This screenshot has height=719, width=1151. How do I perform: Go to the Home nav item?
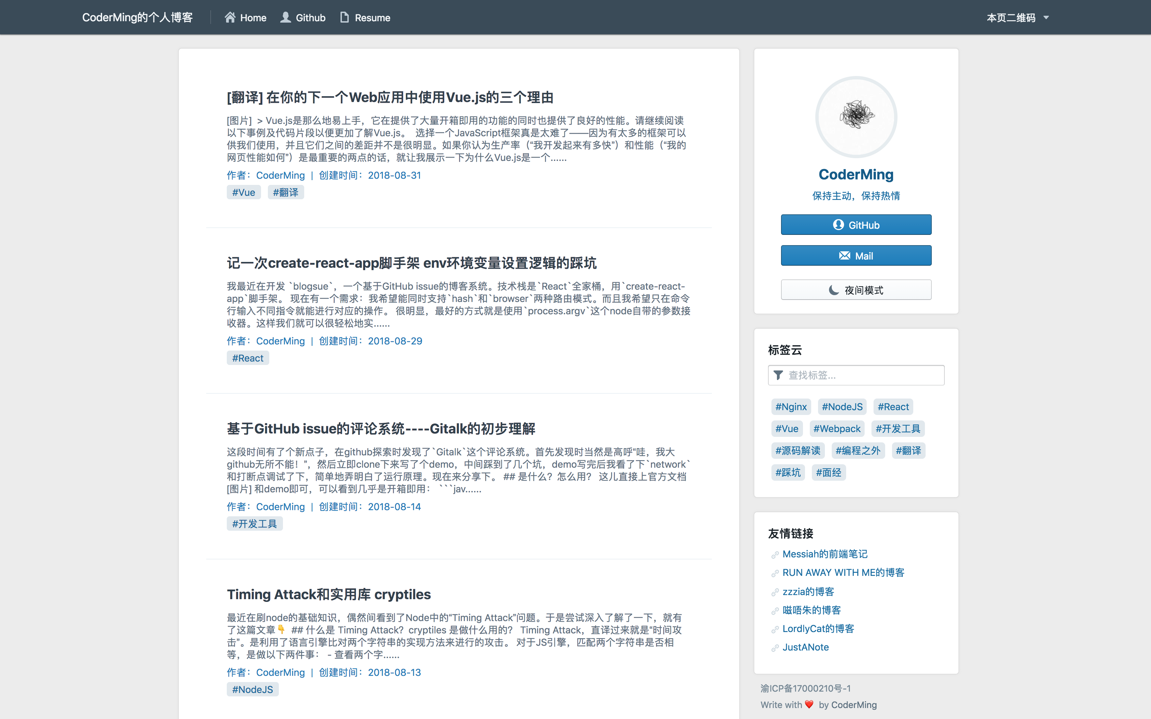253,17
